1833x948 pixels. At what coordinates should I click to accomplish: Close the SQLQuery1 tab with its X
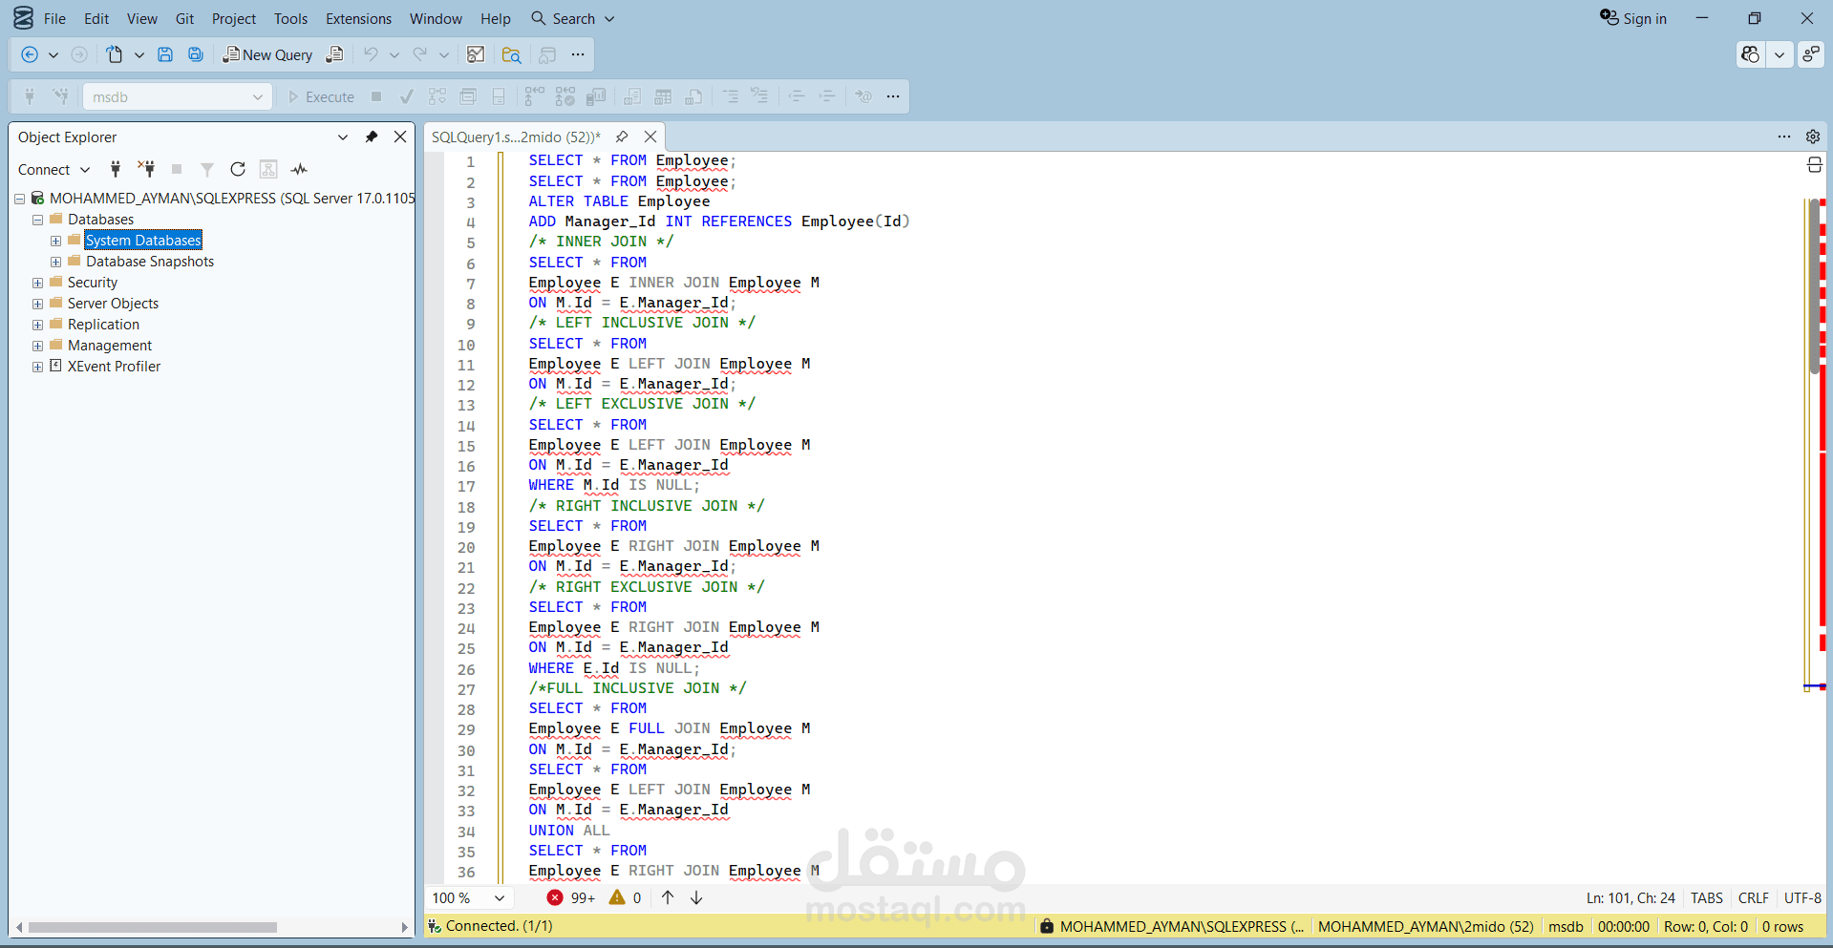650,137
